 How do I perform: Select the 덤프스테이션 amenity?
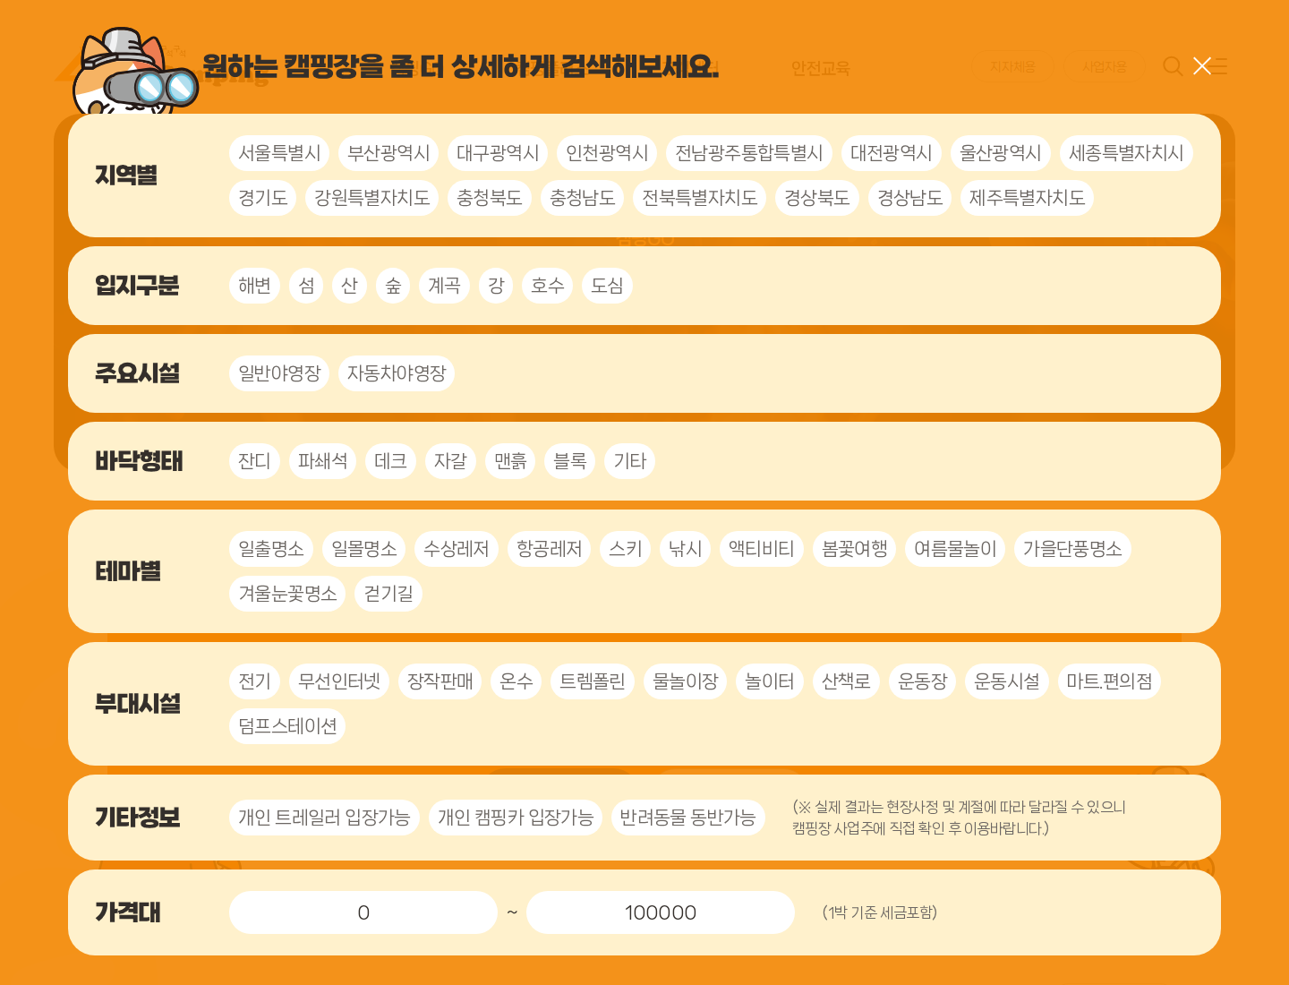pos(287,726)
